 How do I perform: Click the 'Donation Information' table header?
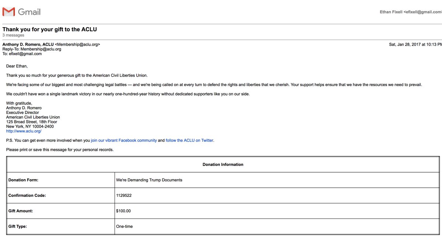pos(223,164)
